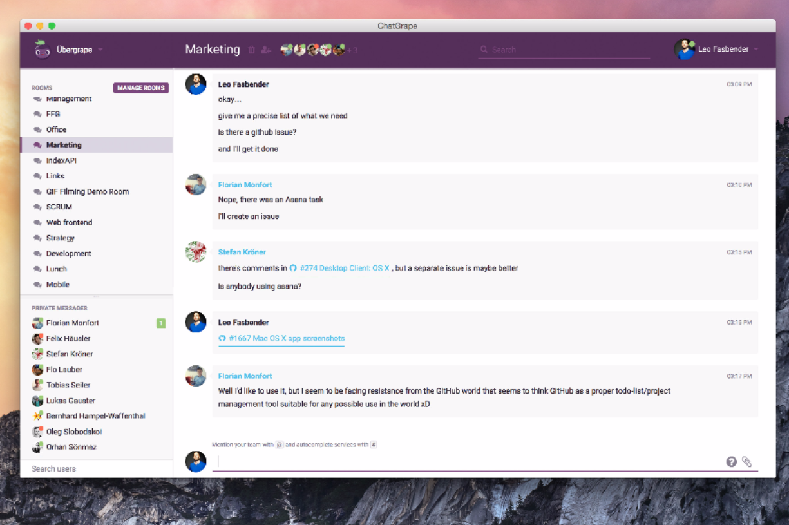
Task: Click the chat icon beside IndexAPI room
Action: [x=37, y=160]
